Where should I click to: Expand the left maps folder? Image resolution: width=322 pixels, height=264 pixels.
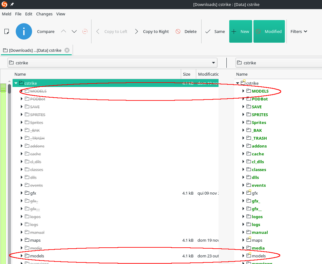pyautogui.click(x=22, y=240)
